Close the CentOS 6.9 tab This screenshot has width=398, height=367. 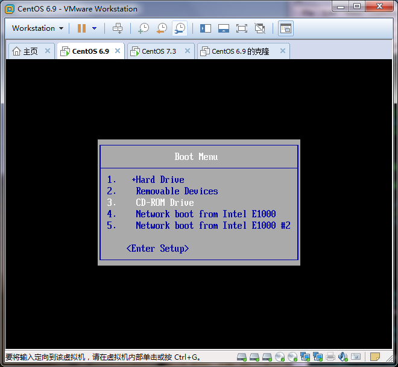(x=118, y=51)
